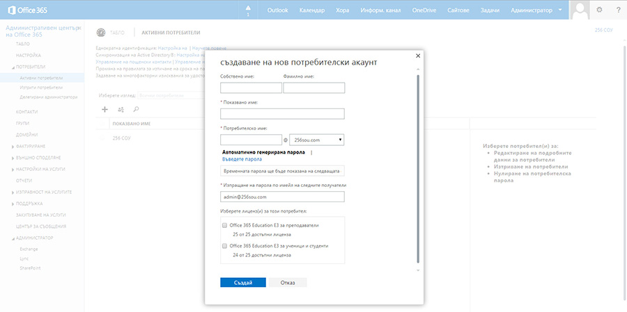Select Активни потребители in the sidebar
This screenshot has height=312, width=627.
point(41,78)
